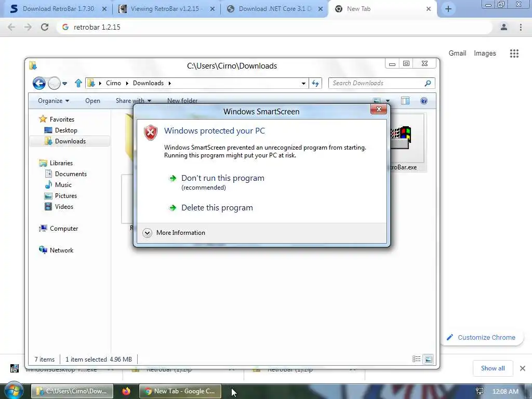Open the Share with menu
Viewport: 532px width, 399px height.
134,101
